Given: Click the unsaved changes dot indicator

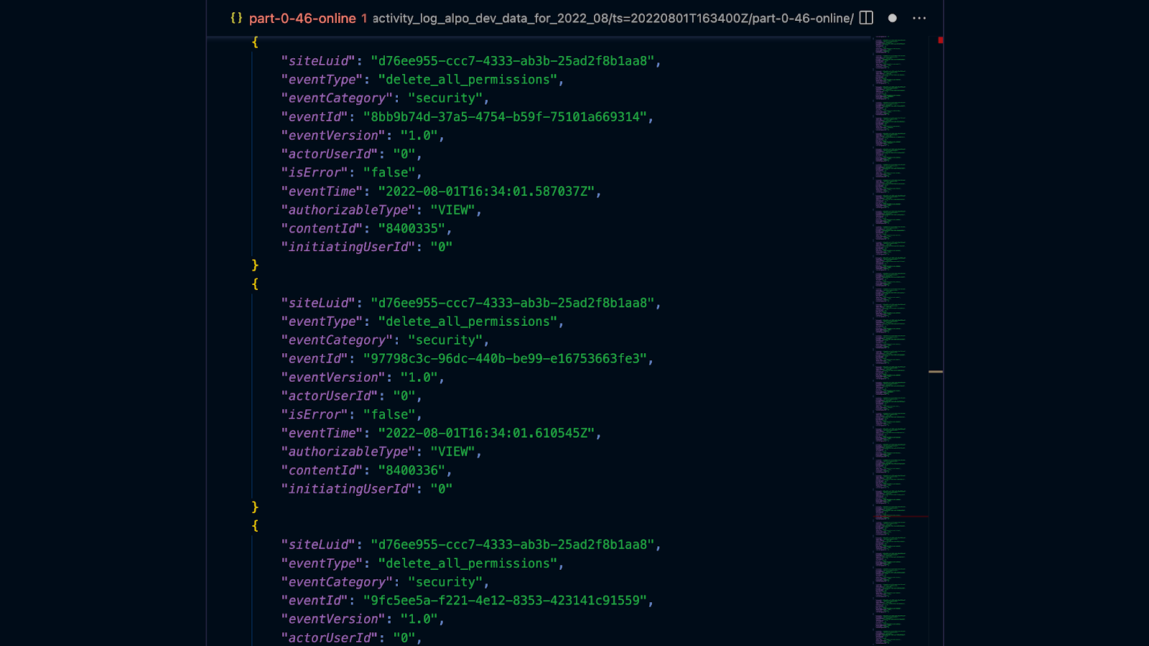Looking at the screenshot, I should [893, 18].
